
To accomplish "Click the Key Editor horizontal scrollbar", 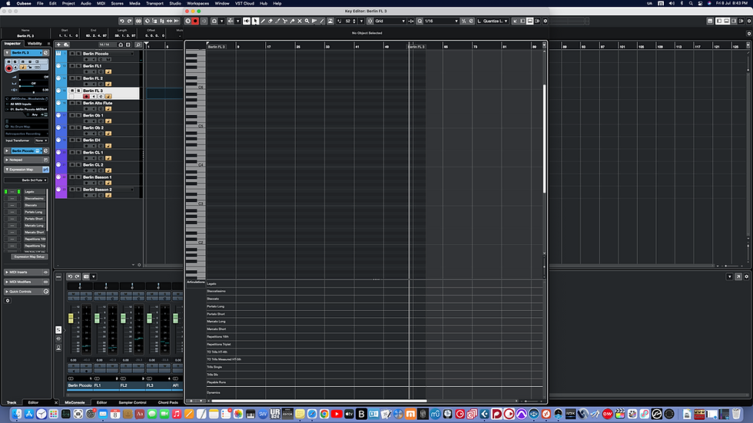I will (x=319, y=401).
